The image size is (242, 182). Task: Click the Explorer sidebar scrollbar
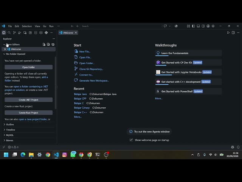tap(56, 83)
